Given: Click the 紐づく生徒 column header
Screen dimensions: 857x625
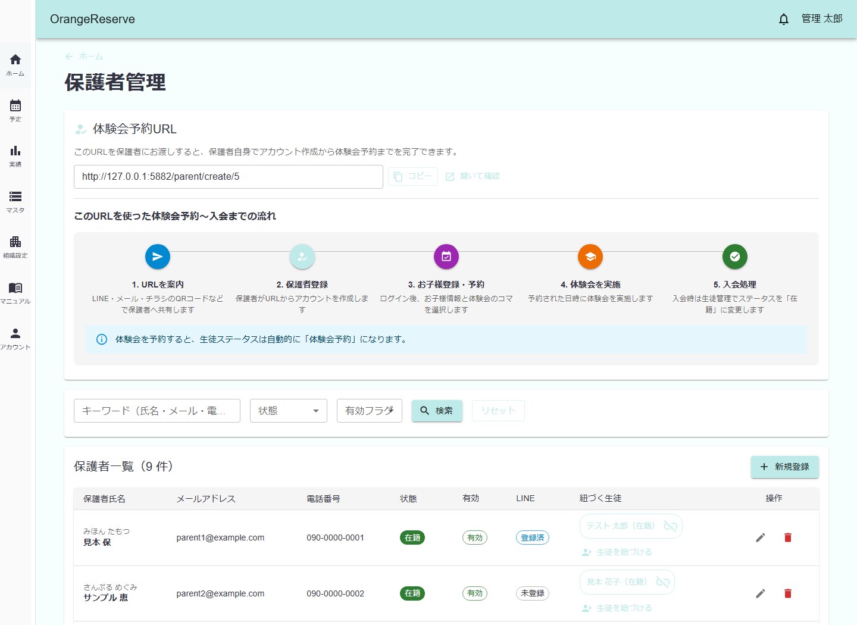Looking at the screenshot, I should pos(600,499).
